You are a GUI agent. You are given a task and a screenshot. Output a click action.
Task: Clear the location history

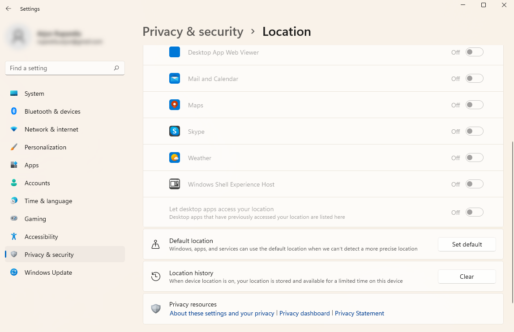[467, 277]
